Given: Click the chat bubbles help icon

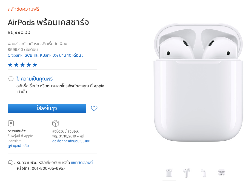Looking at the screenshot, I should 11,163.
